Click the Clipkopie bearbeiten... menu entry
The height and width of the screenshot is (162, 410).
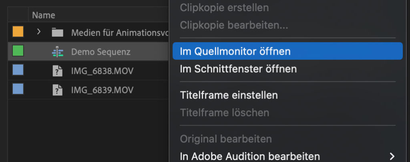pos(234,25)
